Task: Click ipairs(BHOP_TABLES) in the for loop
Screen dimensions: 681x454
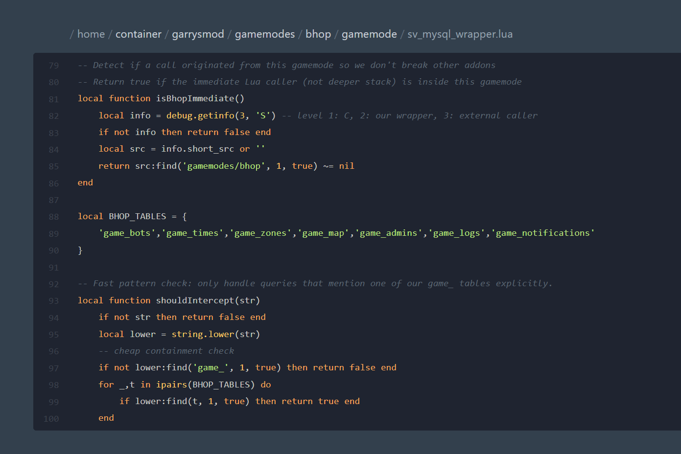Action: click(x=205, y=385)
